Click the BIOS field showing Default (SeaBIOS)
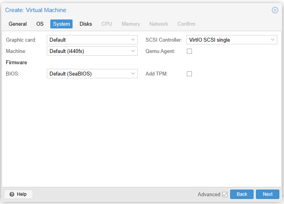284x204 pixels. 88,74
